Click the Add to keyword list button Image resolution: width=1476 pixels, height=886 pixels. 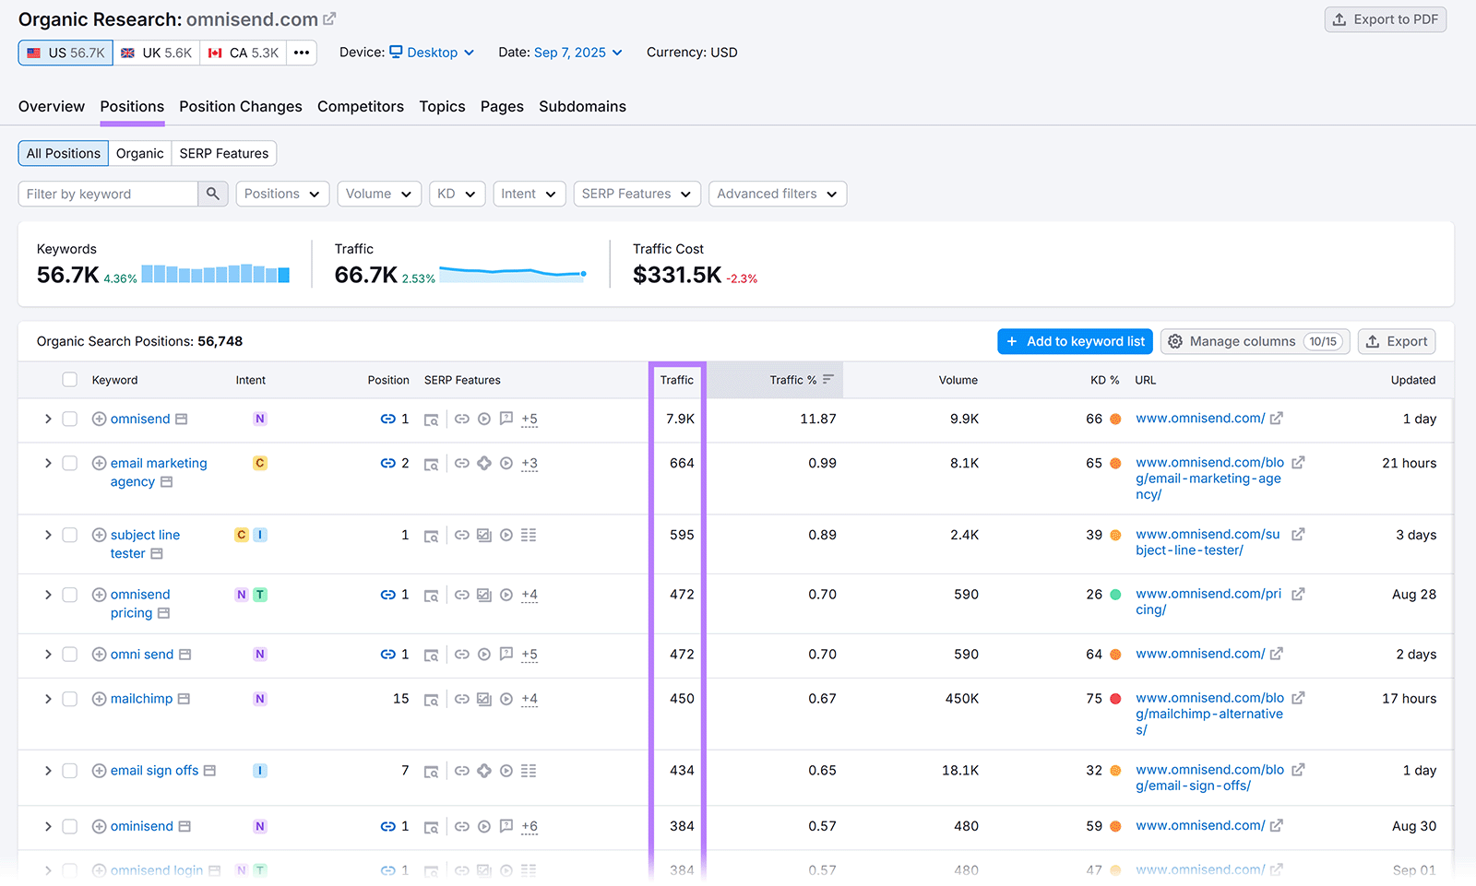point(1074,341)
